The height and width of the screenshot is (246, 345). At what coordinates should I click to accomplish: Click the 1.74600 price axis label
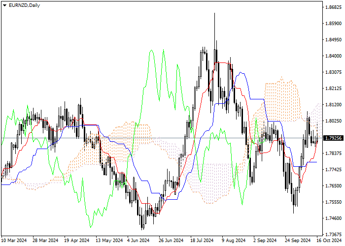click(333, 218)
